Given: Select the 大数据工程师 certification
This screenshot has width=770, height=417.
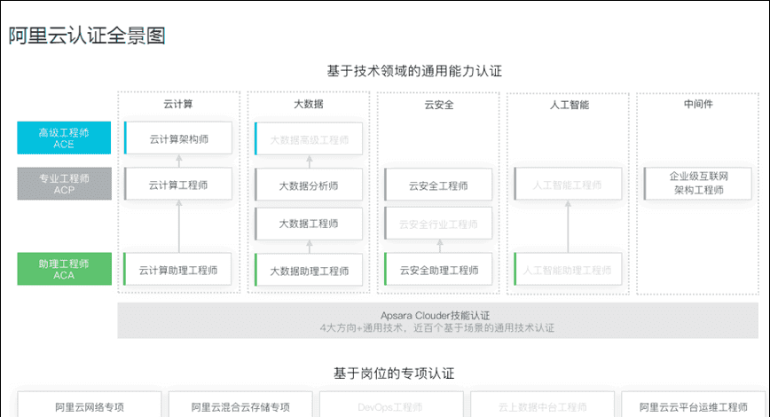Looking at the screenshot, I should 309,224.
